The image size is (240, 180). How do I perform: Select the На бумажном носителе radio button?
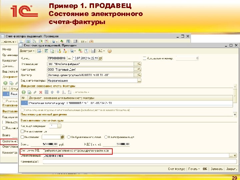point(69,137)
